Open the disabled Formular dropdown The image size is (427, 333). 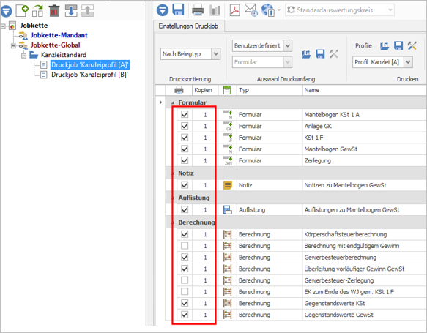pyautogui.click(x=288, y=62)
